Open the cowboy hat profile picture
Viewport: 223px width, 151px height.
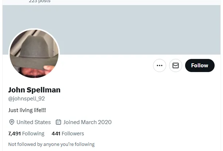[x=34, y=53]
